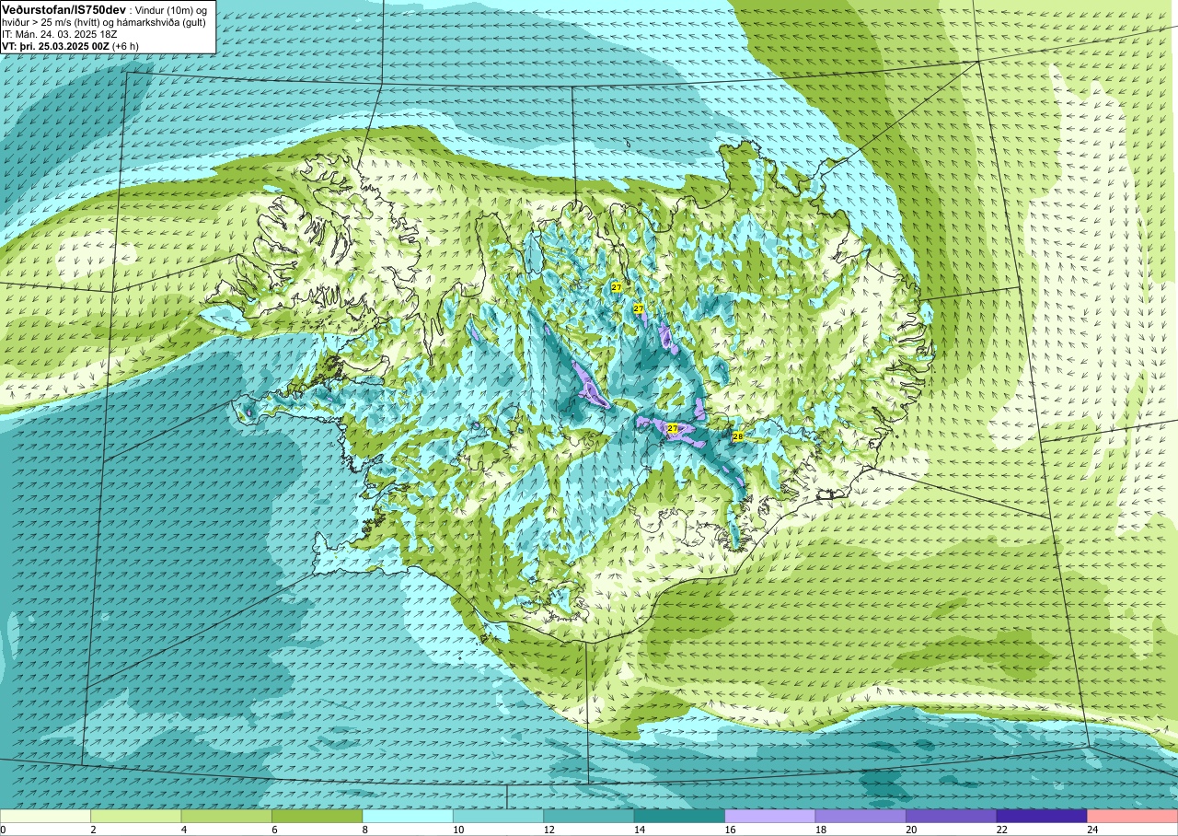Click the 0–2 m/s pale legend swatch
1178x836 pixels.
(46, 817)
